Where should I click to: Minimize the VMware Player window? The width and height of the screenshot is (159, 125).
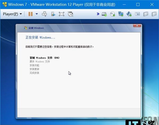(124, 5)
